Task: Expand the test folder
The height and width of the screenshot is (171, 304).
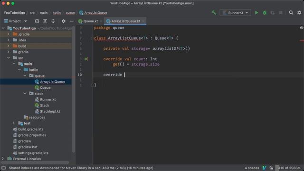Action: 14,123
